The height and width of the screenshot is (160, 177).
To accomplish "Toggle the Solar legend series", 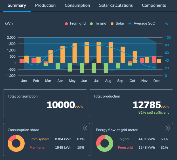I will tap(117, 23).
